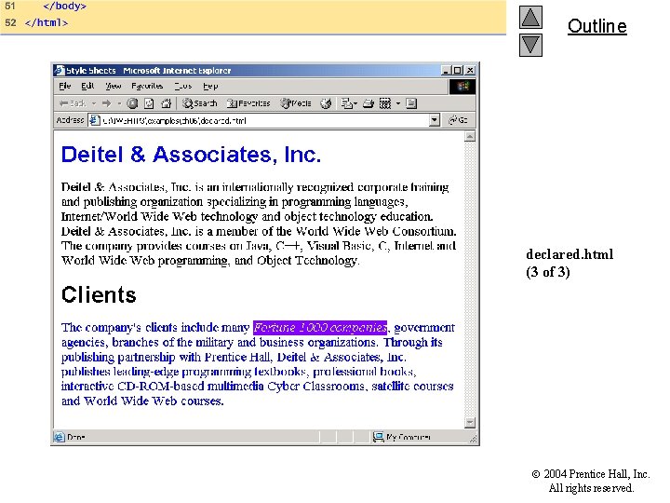Click the Done status bar text

point(76,437)
